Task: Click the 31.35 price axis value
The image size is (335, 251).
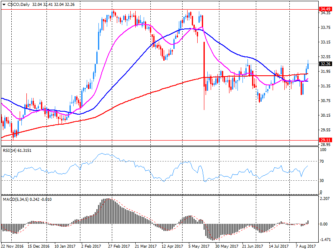Action: click(x=326, y=86)
